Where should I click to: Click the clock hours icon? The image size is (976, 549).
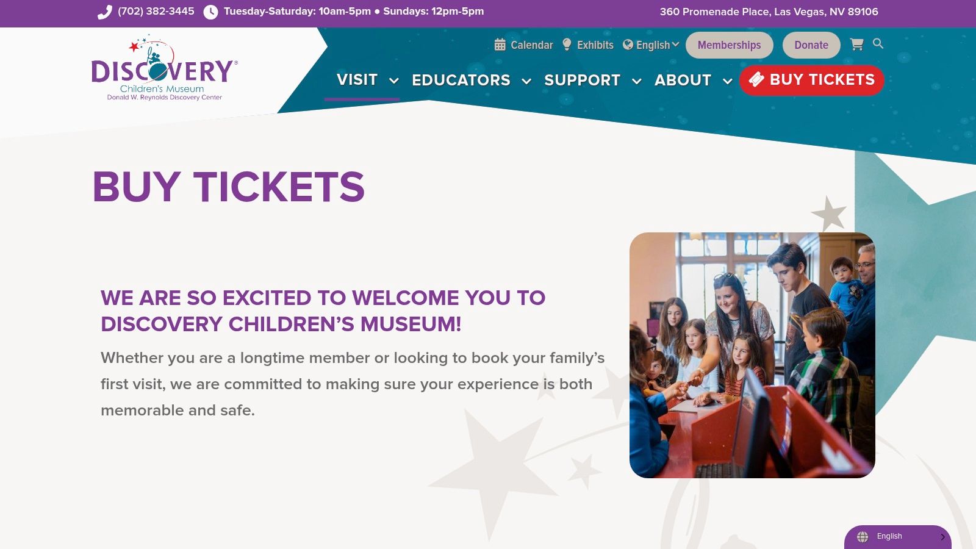click(210, 12)
